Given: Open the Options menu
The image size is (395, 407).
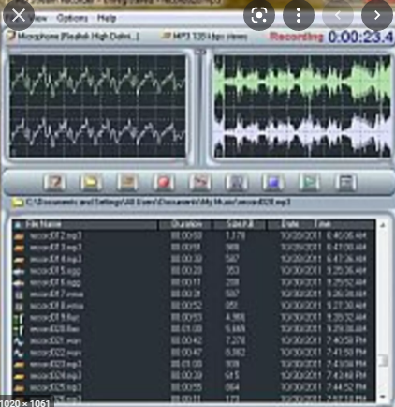Looking at the screenshot, I should click(x=72, y=18).
